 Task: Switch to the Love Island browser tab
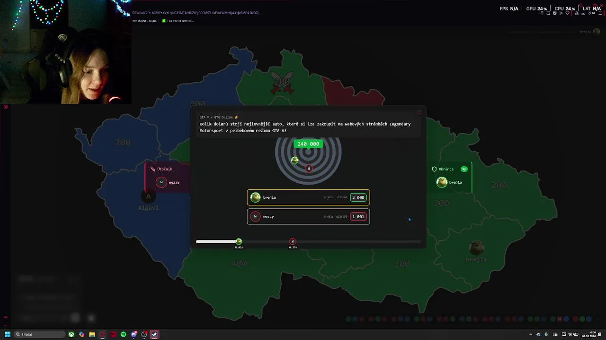145,21
